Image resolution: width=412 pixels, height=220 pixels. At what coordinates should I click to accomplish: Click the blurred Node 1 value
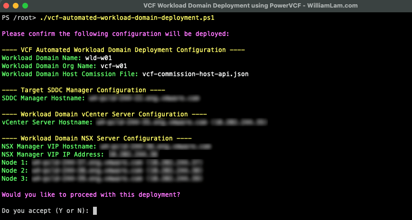(x=117, y=163)
